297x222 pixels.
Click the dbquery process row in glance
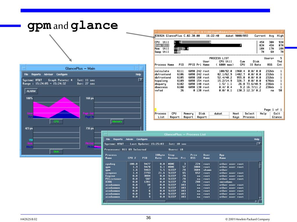(218, 84)
